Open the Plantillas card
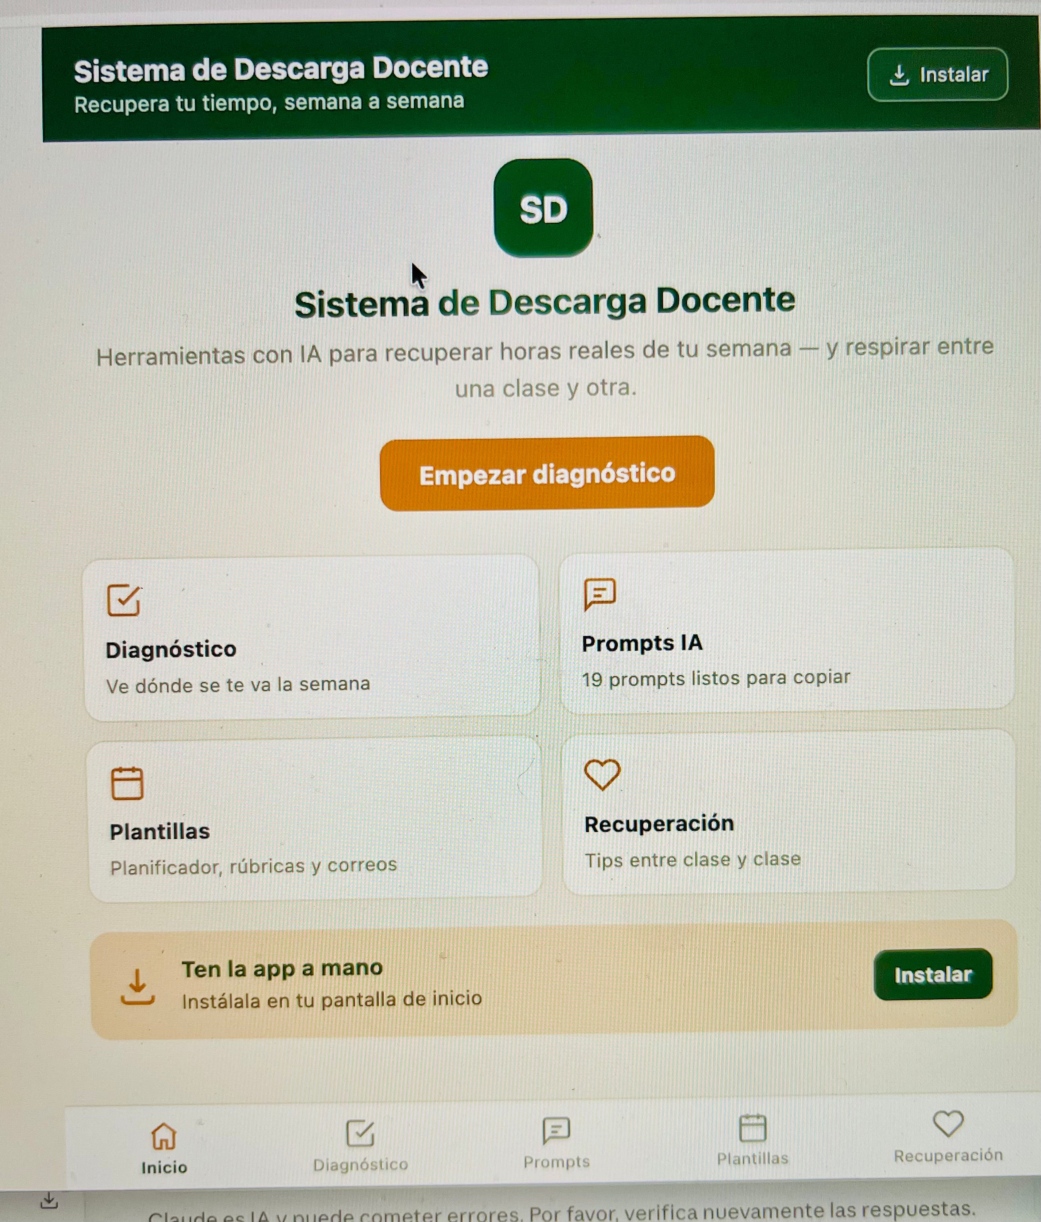The image size is (1041, 1222). pyautogui.click(x=315, y=819)
